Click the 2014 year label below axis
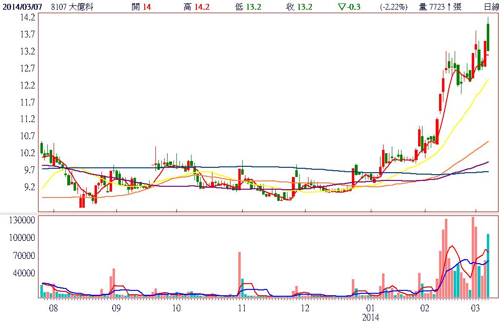Image resolution: width=499 pixels, height=322 pixels. click(x=371, y=317)
